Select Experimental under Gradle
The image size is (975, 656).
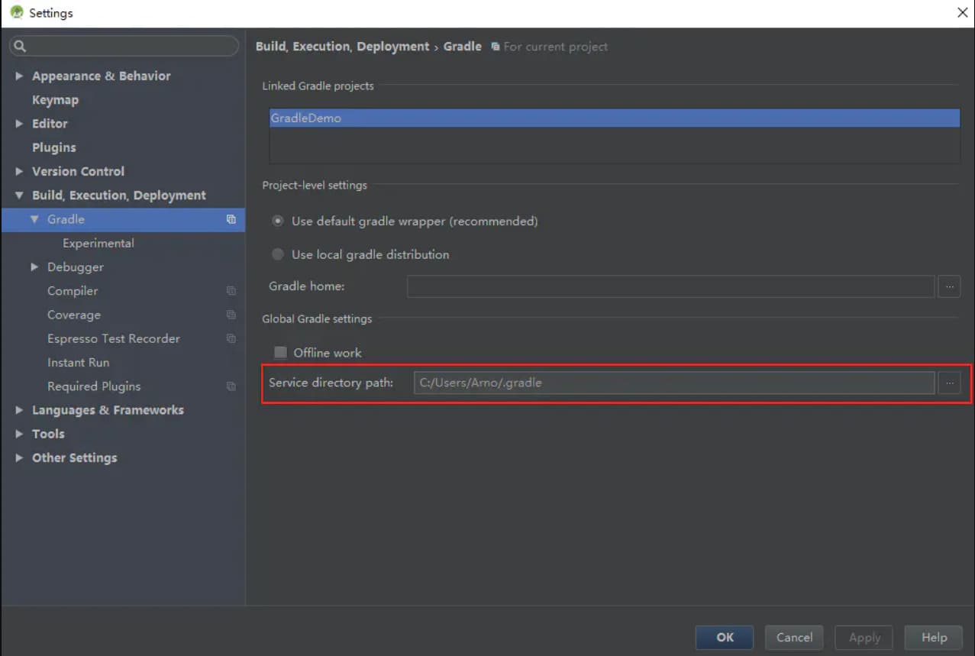(x=98, y=243)
